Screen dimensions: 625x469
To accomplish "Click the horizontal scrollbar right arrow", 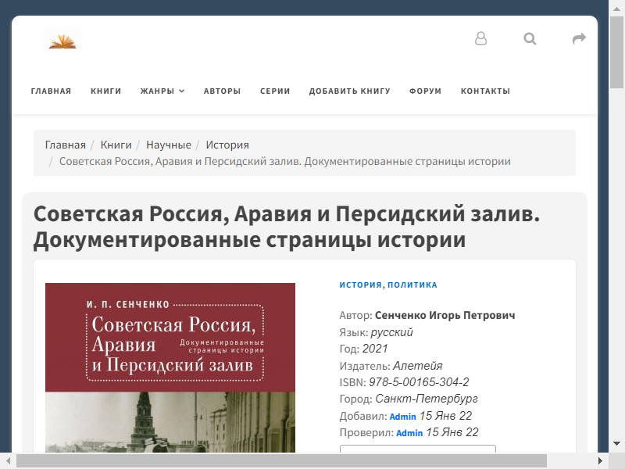I will (600, 461).
